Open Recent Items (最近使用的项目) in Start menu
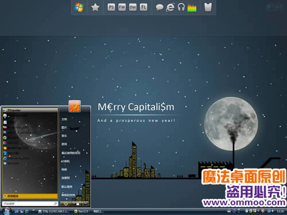The image size is (287, 215). 71,153
